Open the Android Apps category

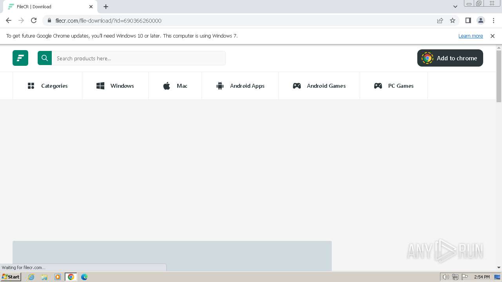pos(240,86)
